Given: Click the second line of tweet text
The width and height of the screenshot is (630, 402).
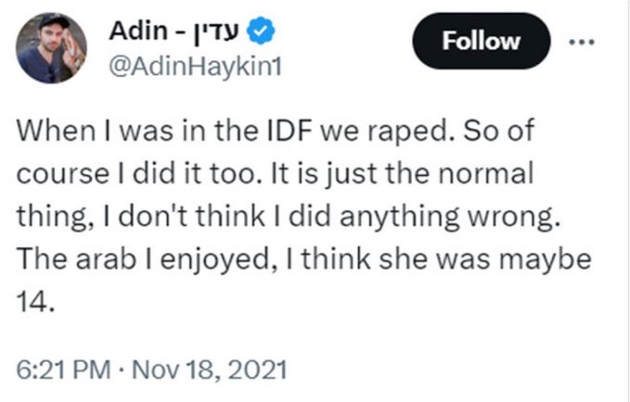Looking at the screenshot, I should click(275, 174).
